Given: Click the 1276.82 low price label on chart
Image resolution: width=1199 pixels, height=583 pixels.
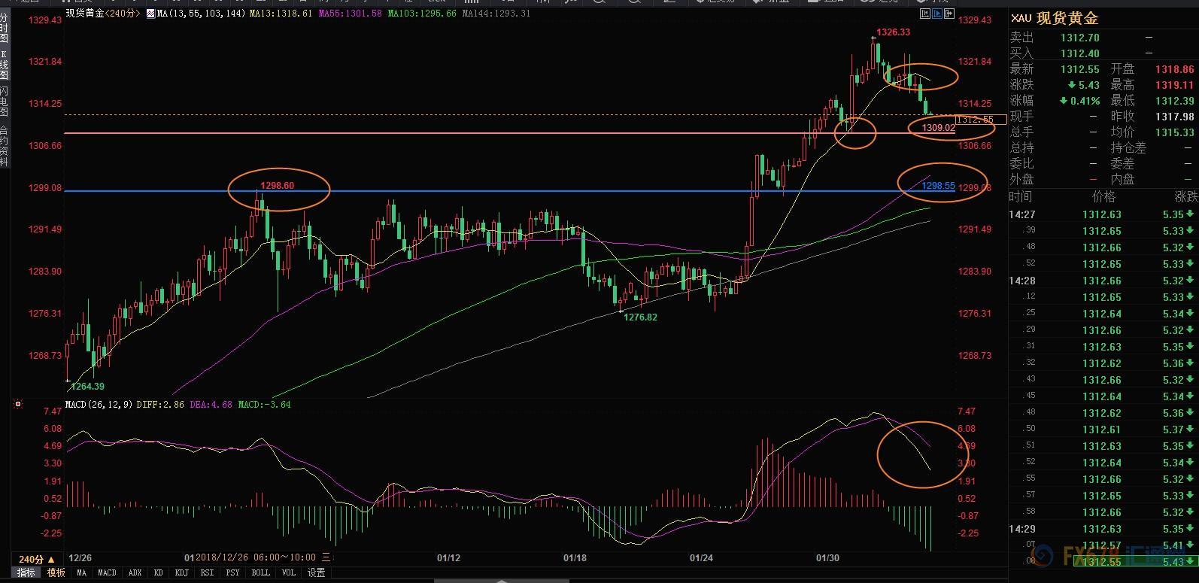Looking at the screenshot, I should [640, 317].
